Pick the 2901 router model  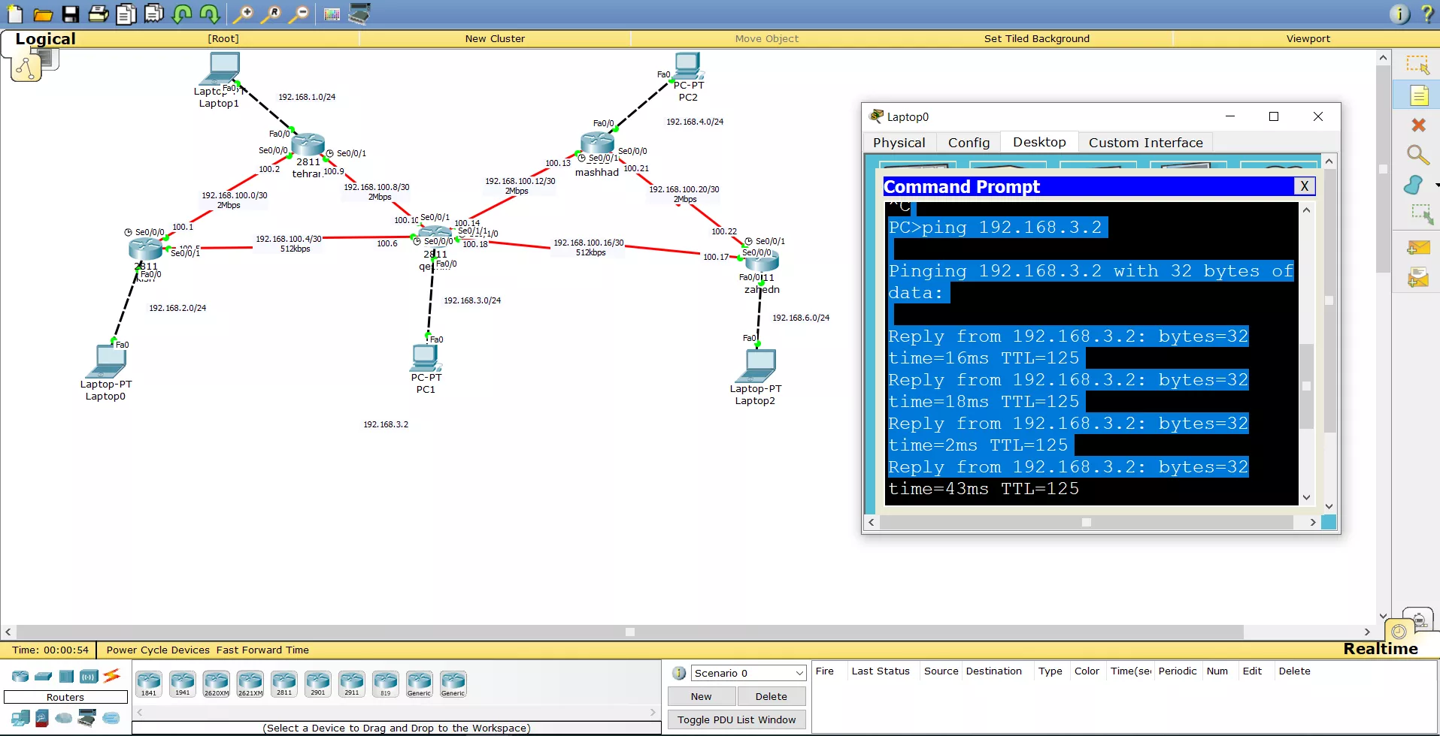318,683
